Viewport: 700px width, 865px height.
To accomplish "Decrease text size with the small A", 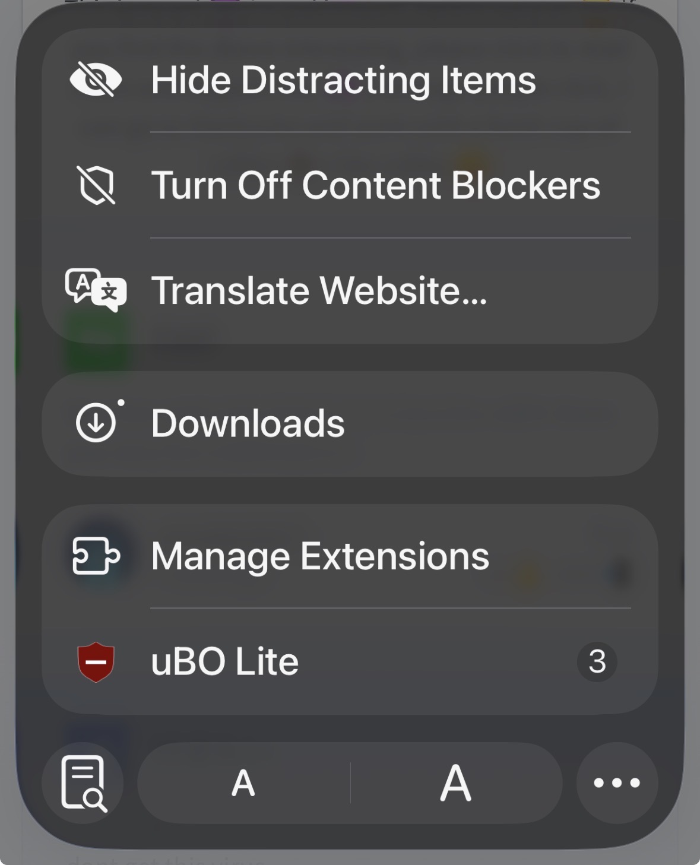I will pyautogui.click(x=243, y=782).
